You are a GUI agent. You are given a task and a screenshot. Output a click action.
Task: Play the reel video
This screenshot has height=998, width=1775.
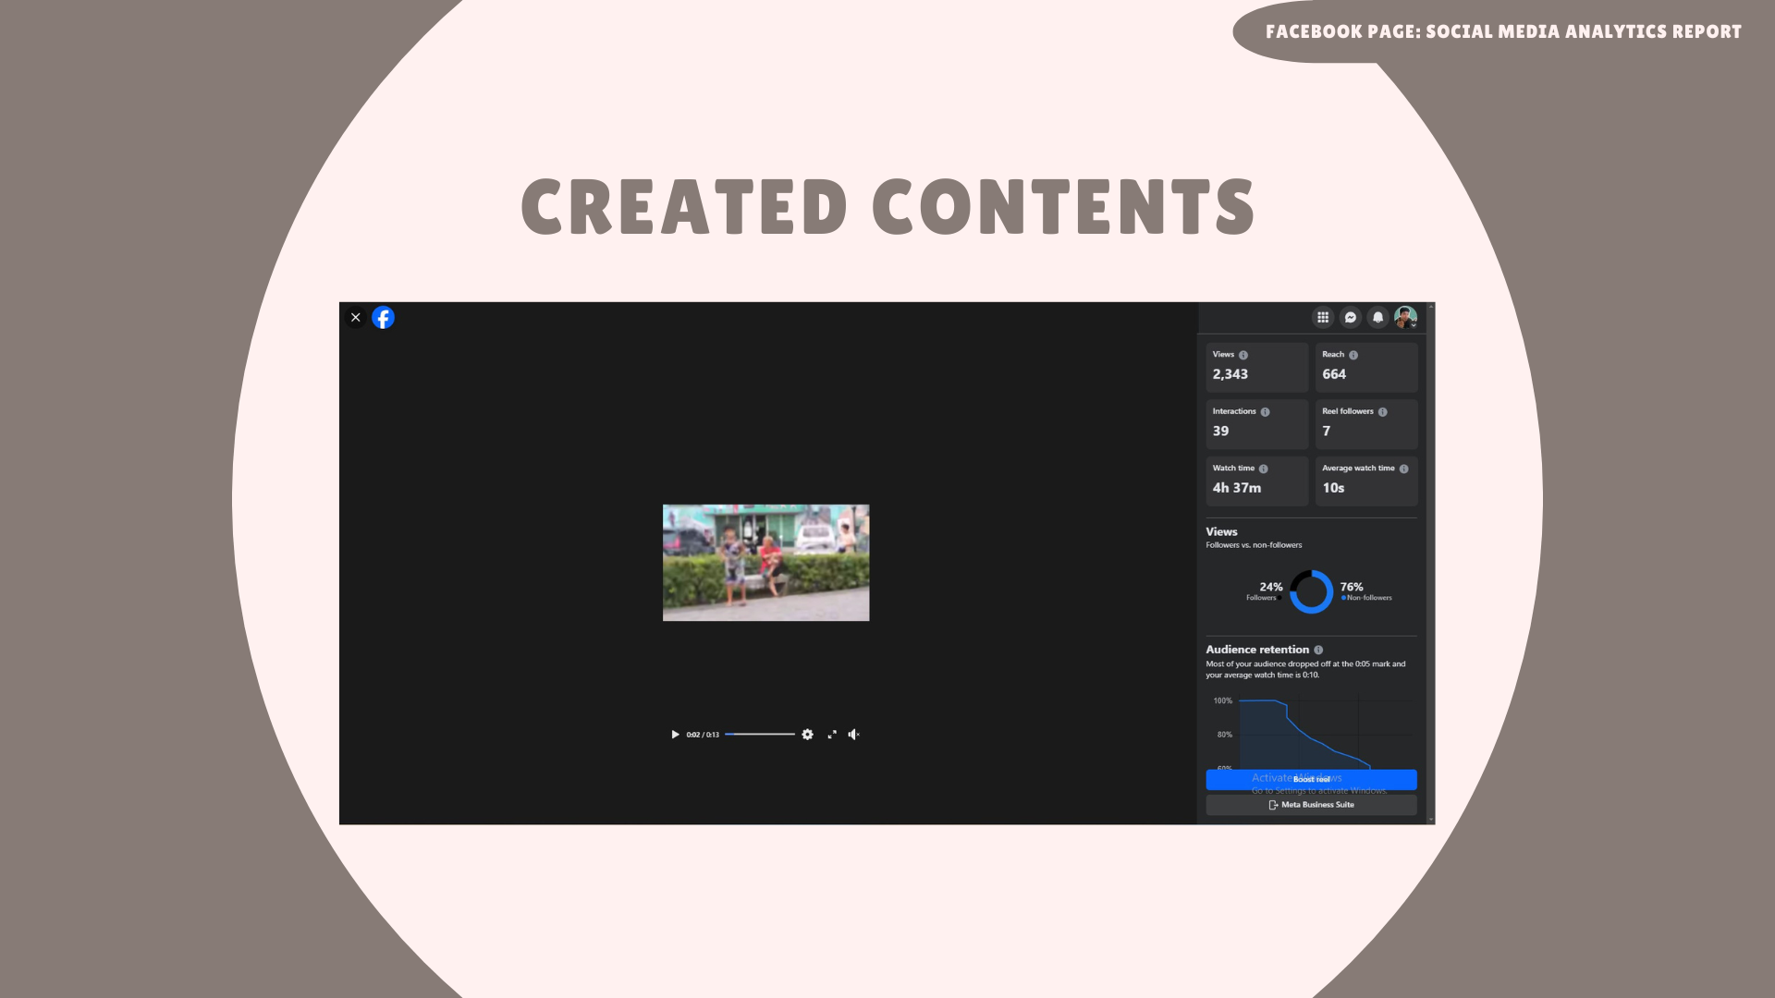675,735
